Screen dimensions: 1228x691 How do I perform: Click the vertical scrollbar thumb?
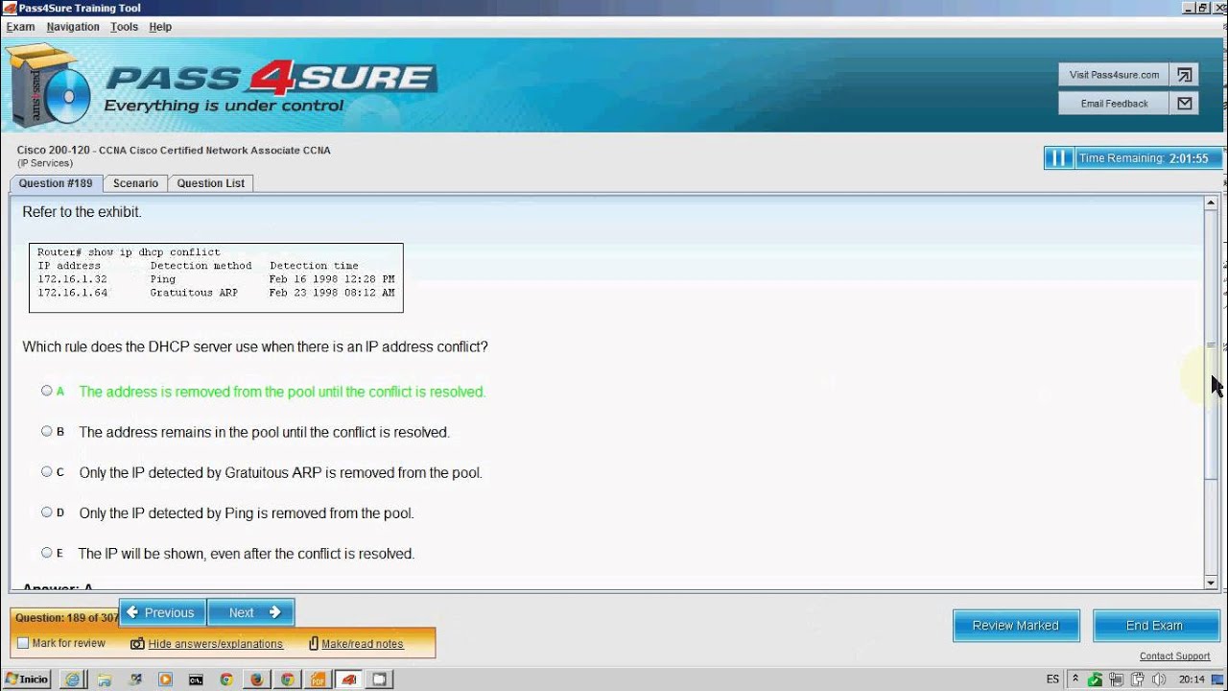(1211, 345)
